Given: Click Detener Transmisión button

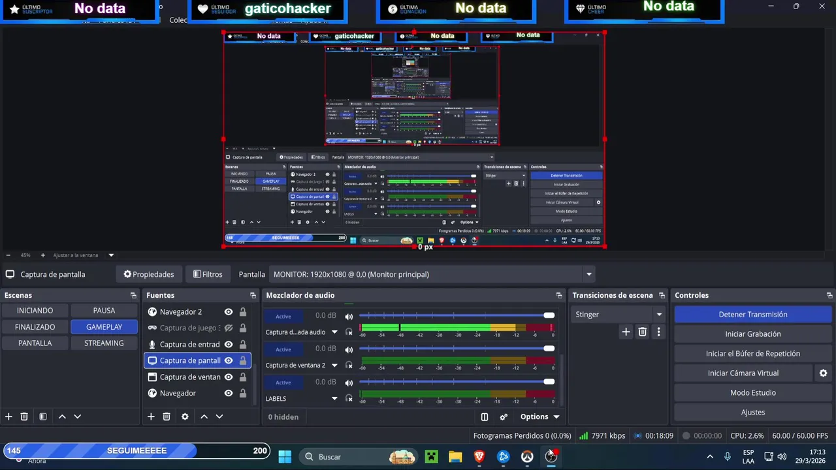Looking at the screenshot, I should (753, 315).
